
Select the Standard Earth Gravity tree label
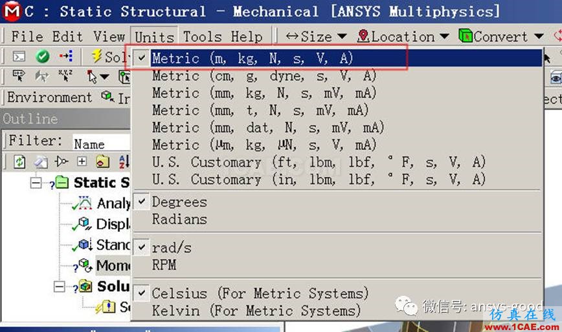pyautogui.click(x=113, y=245)
